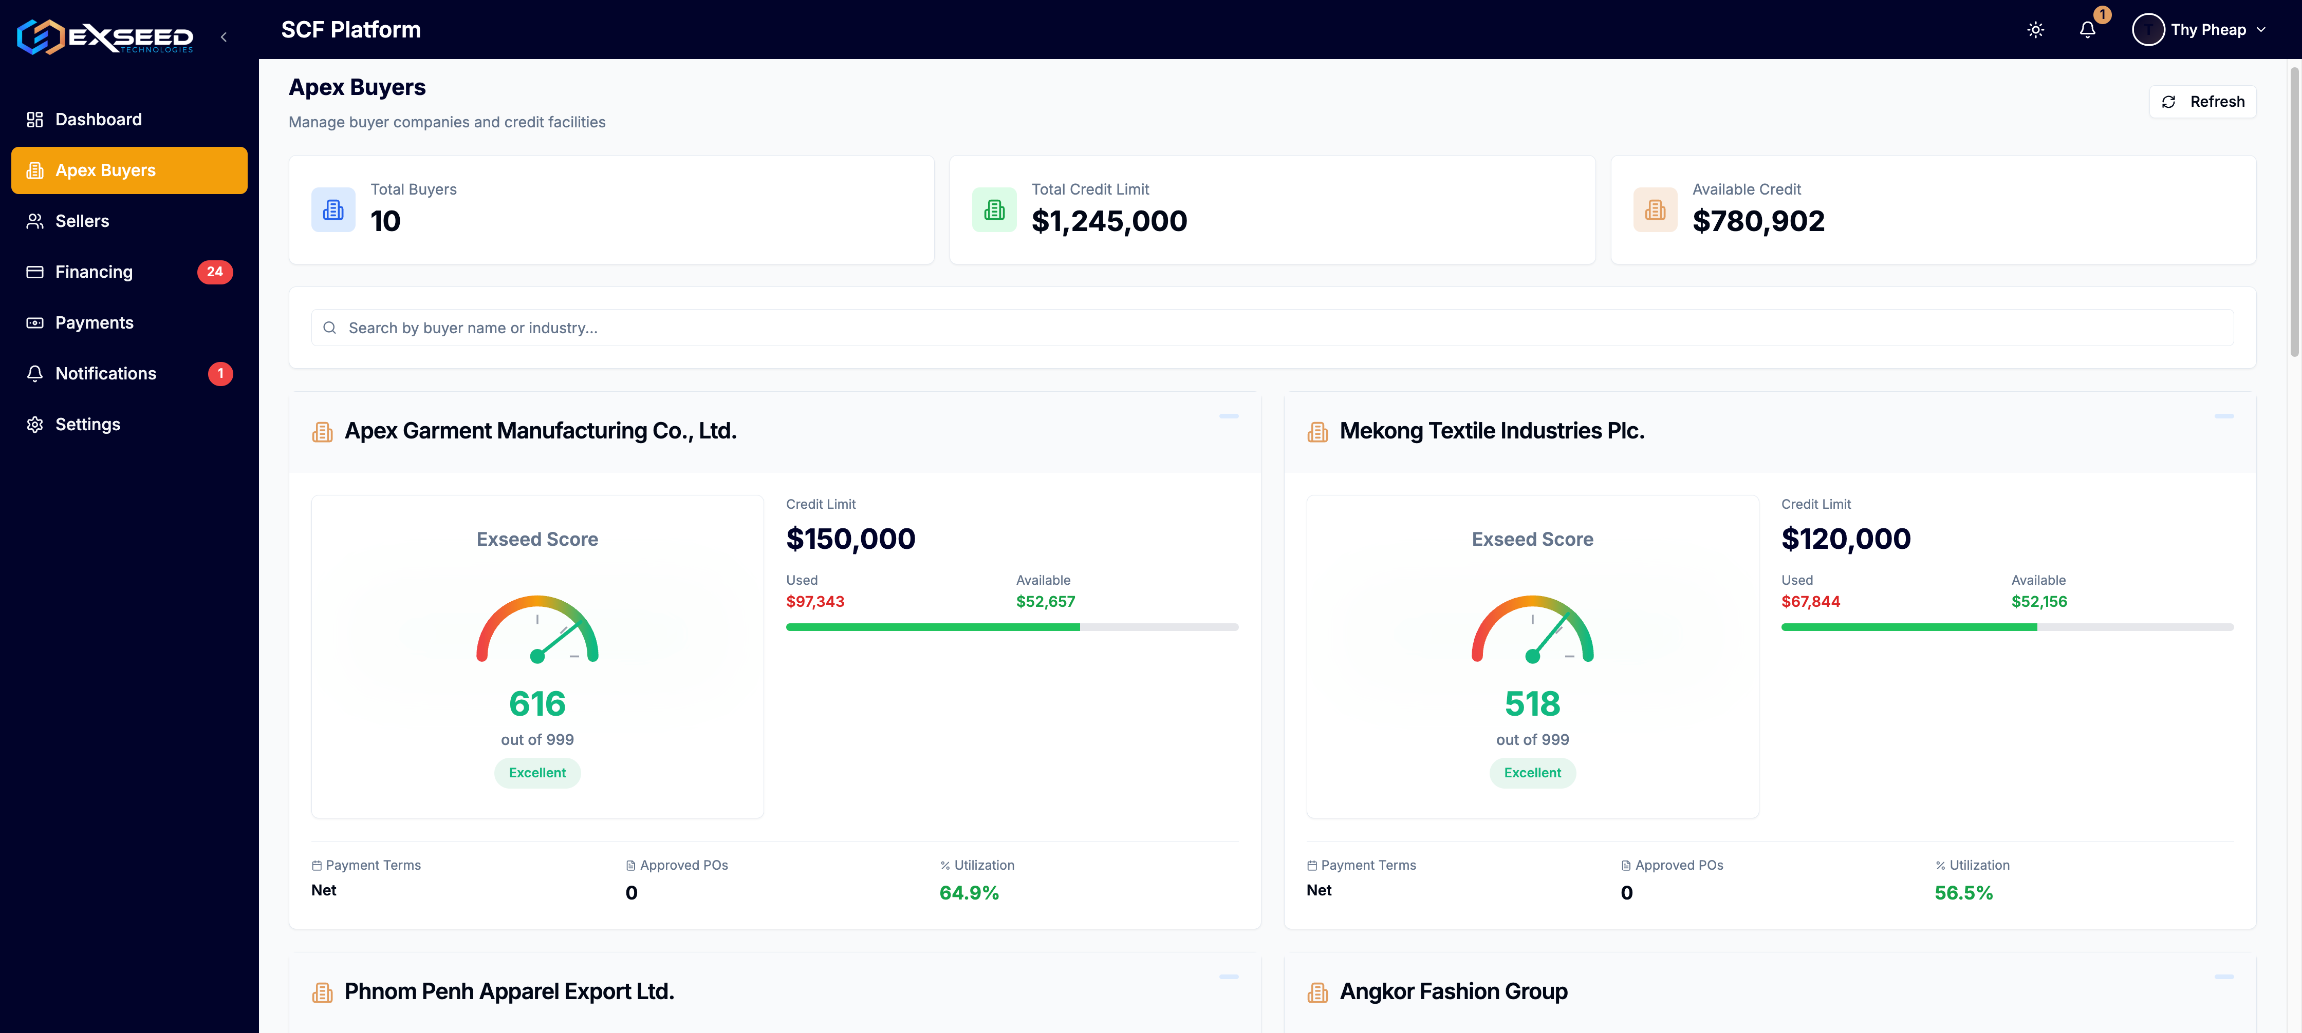Click the Financing credit card icon
This screenshot has height=1033, width=2302.
pos(35,272)
